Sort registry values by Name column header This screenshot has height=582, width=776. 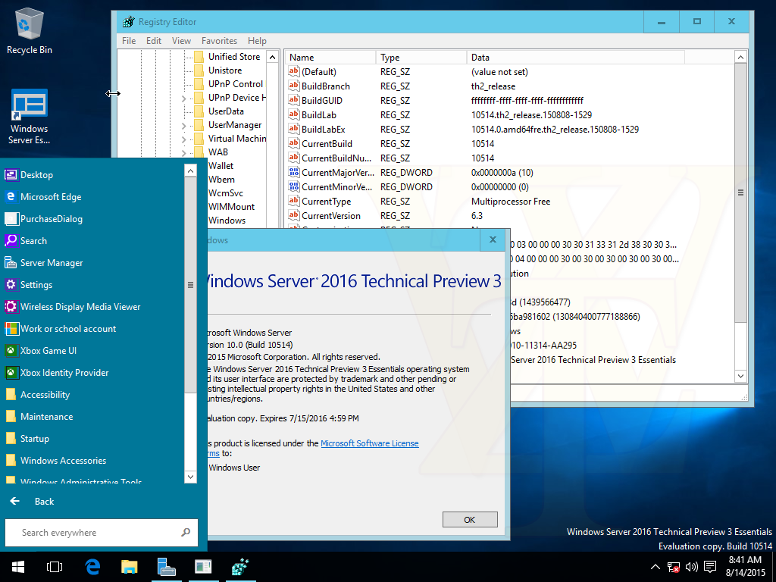coord(330,58)
